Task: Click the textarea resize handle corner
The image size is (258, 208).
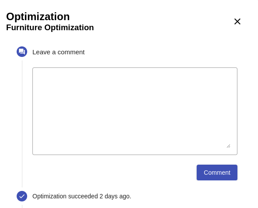Action: [228, 146]
